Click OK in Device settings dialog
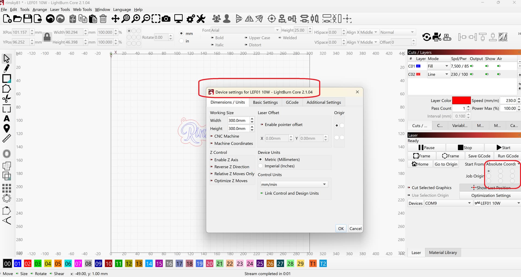Viewport: 521px width, 277px height. point(341,228)
